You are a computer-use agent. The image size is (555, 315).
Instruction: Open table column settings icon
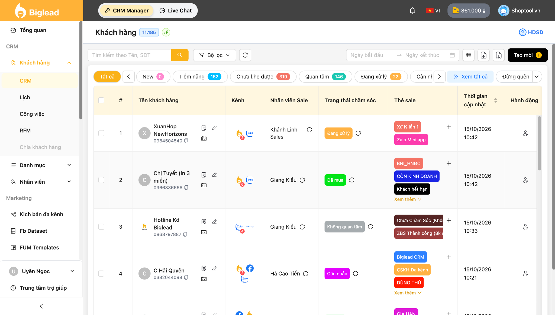pos(468,55)
